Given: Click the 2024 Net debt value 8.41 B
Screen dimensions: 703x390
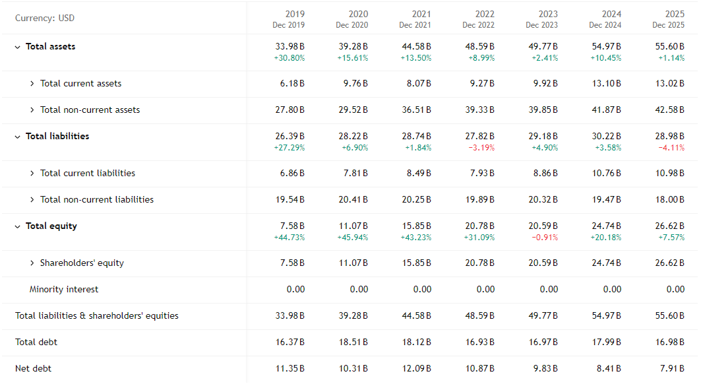Looking at the screenshot, I should click(609, 368).
